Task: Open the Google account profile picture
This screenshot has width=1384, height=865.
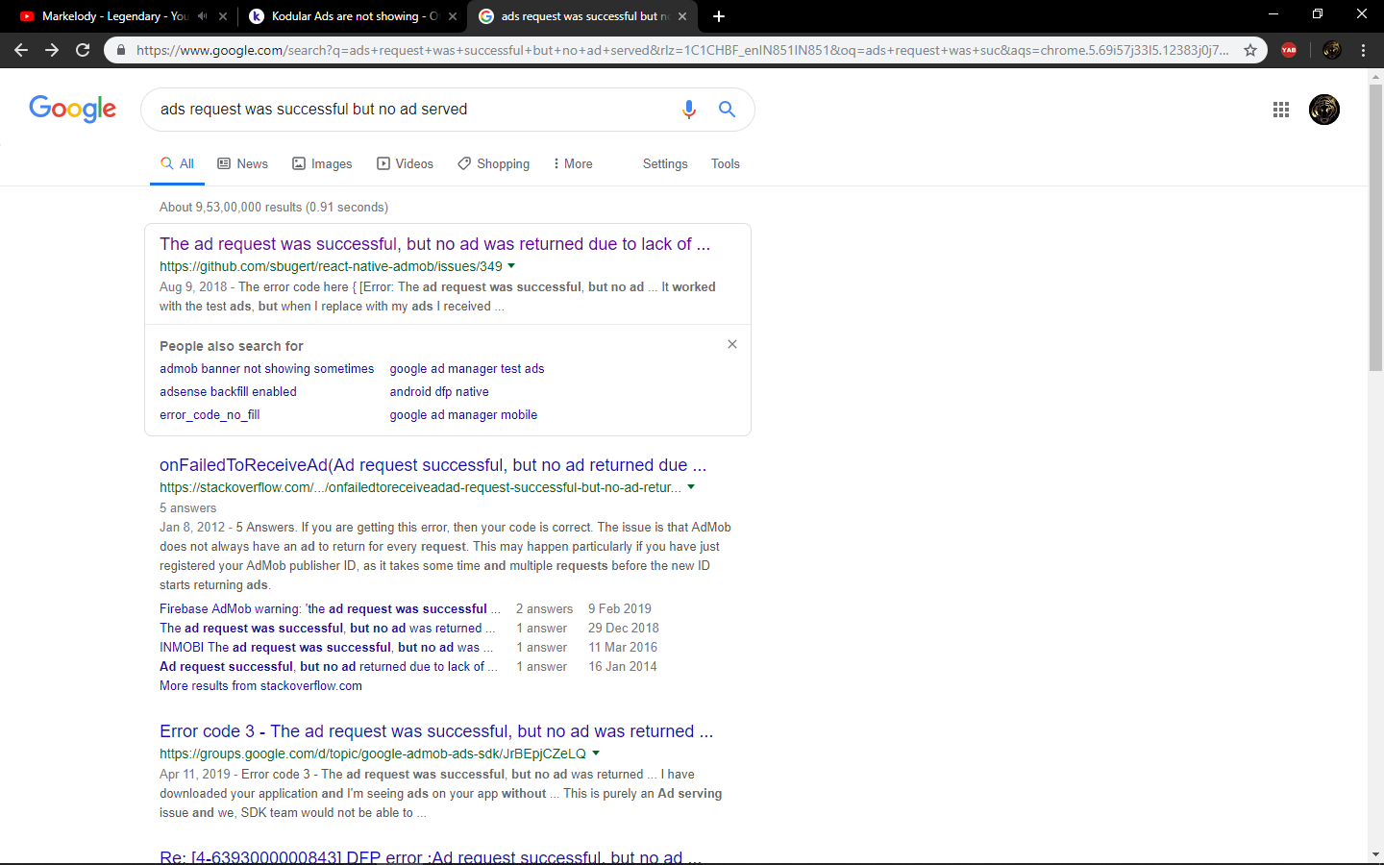Action: click(x=1324, y=110)
